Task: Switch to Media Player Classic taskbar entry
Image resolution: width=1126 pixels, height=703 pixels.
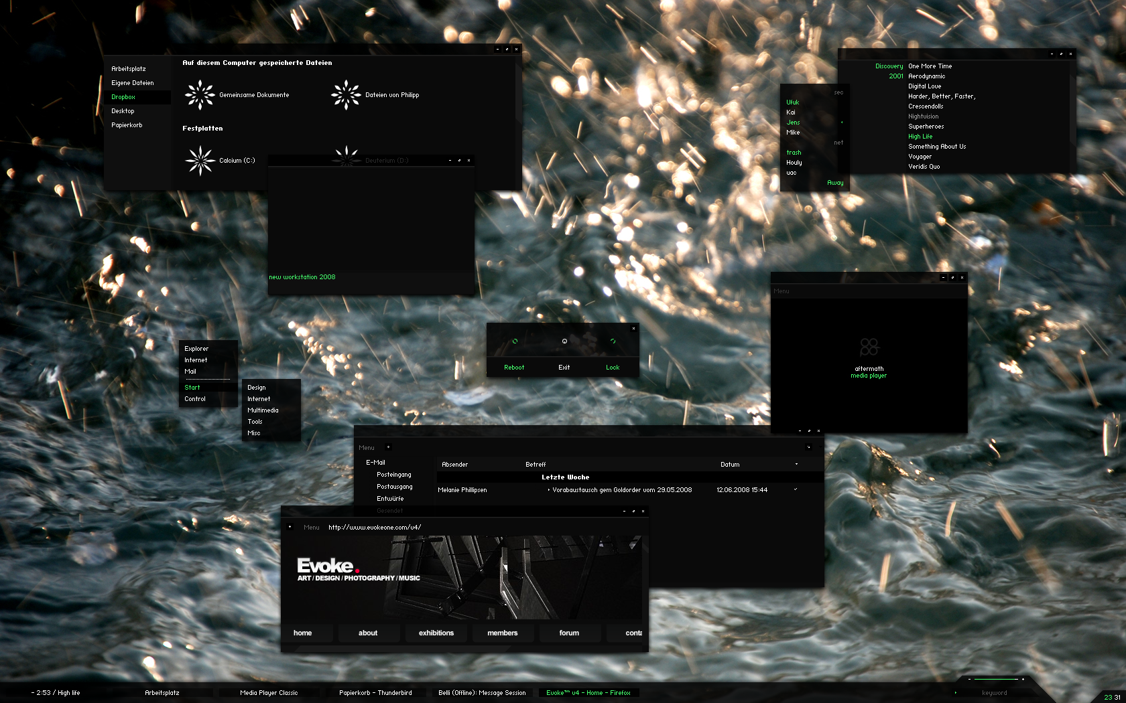Action: pyautogui.click(x=269, y=693)
